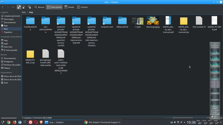Expand hidden system tray icons
The width and height of the screenshot is (223, 125).
click(185, 122)
